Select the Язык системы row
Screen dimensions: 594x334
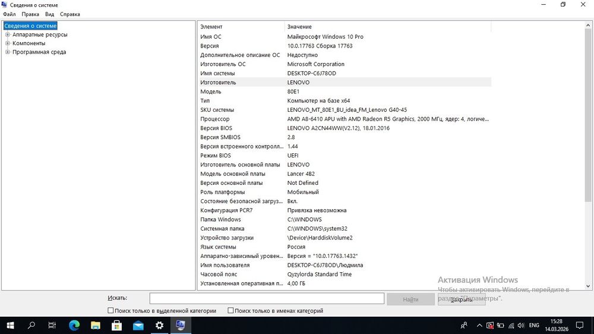pos(345,247)
